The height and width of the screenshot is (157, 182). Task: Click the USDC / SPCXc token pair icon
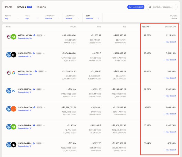tap(11, 55)
